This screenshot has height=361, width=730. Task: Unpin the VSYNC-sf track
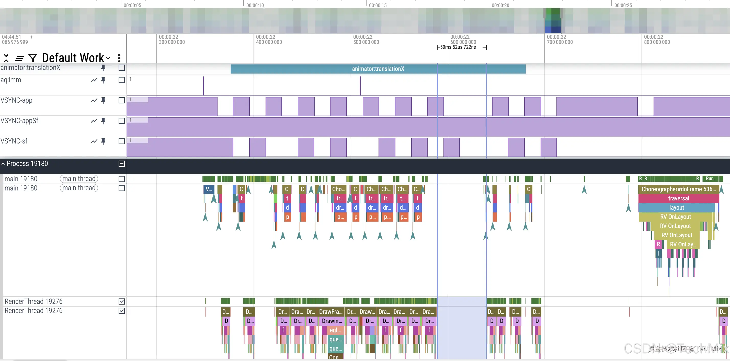(104, 141)
